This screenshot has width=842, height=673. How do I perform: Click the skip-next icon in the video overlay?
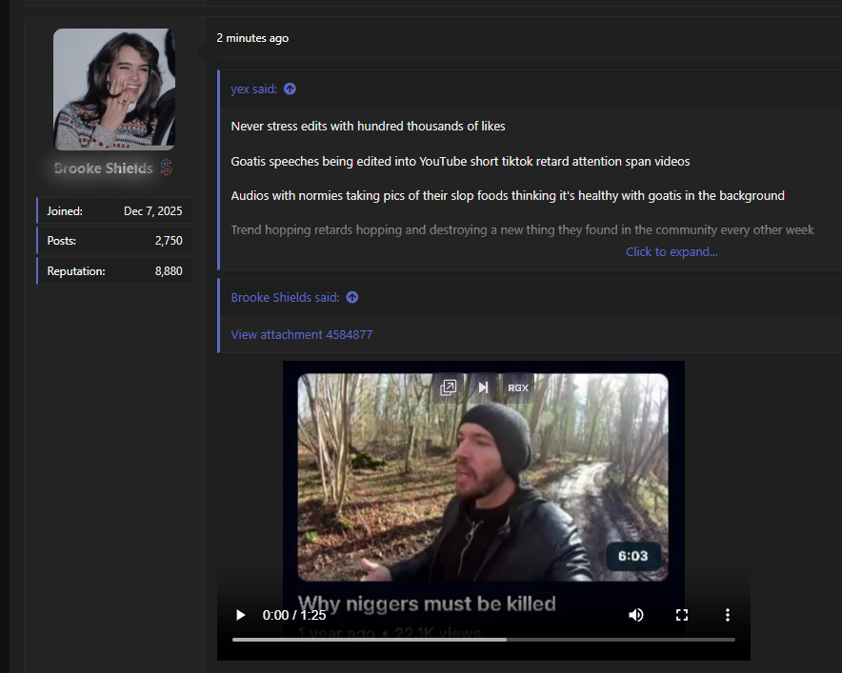point(483,387)
